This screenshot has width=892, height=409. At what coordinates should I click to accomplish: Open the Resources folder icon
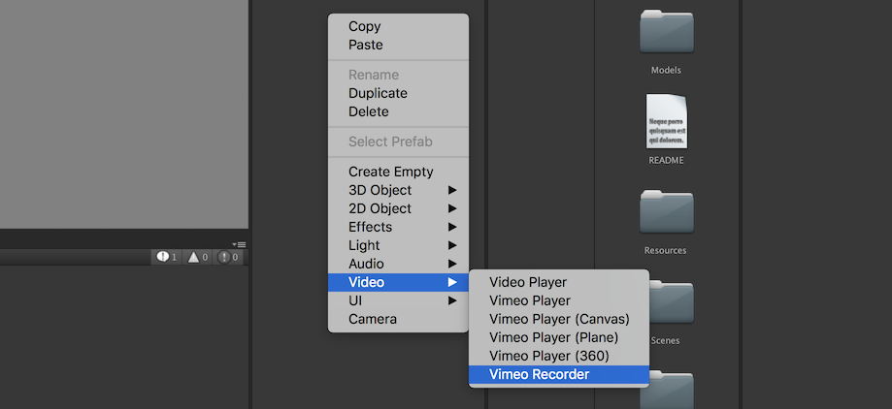666,212
